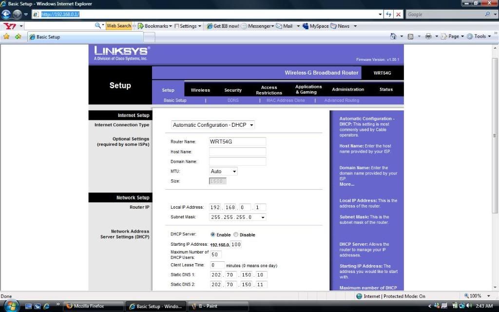Open the Favorites Center star icon

pos(6,37)
